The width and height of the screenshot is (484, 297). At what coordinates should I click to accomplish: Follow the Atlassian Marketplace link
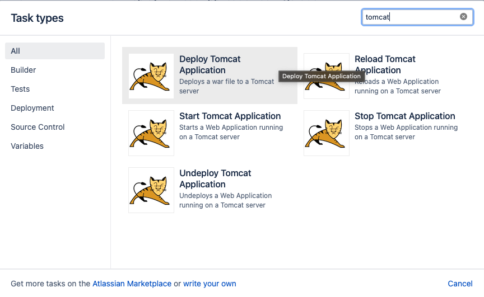coord(132,284)
